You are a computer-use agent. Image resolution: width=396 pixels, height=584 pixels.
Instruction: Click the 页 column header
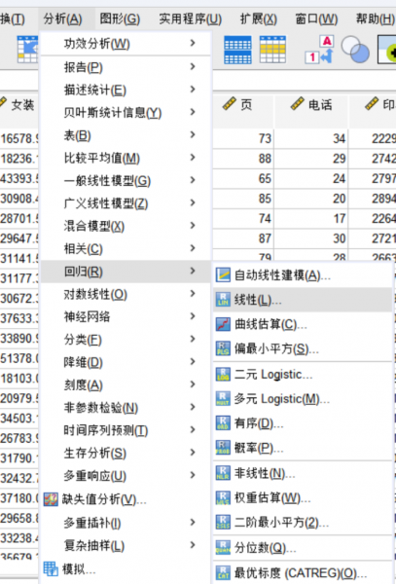pyautogui.click(x=243, y=111)
